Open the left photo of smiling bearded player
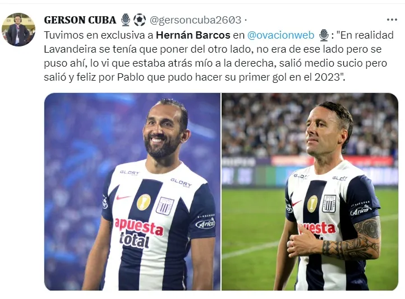The image size is (405, 299). point(132,191)
